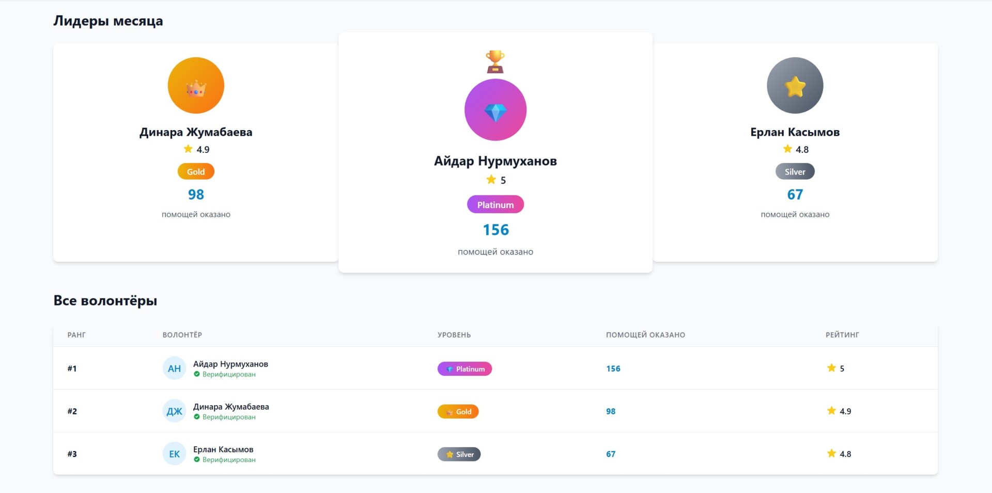
Task: Sort by the РЕЙТИНГ column header
Action: 842,335
